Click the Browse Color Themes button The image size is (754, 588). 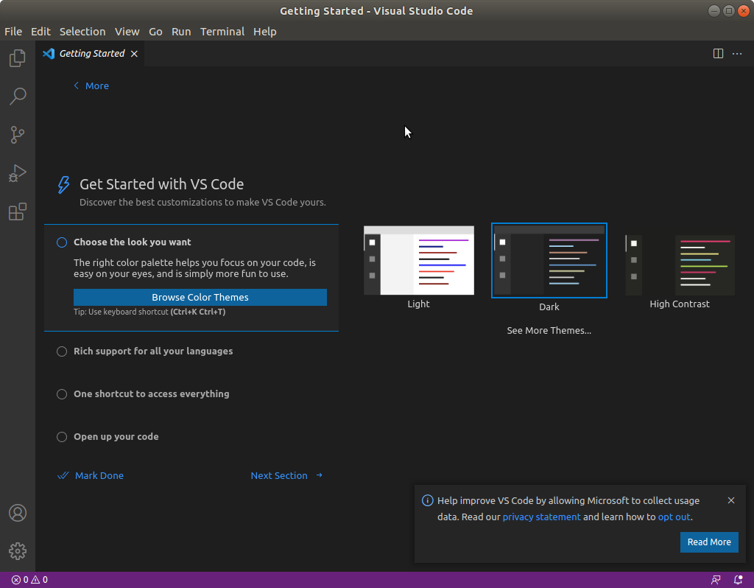coord(200,298)
